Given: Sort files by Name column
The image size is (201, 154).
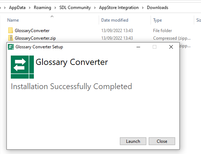Looking at the screenshot, I should click(x=13, y=20).
